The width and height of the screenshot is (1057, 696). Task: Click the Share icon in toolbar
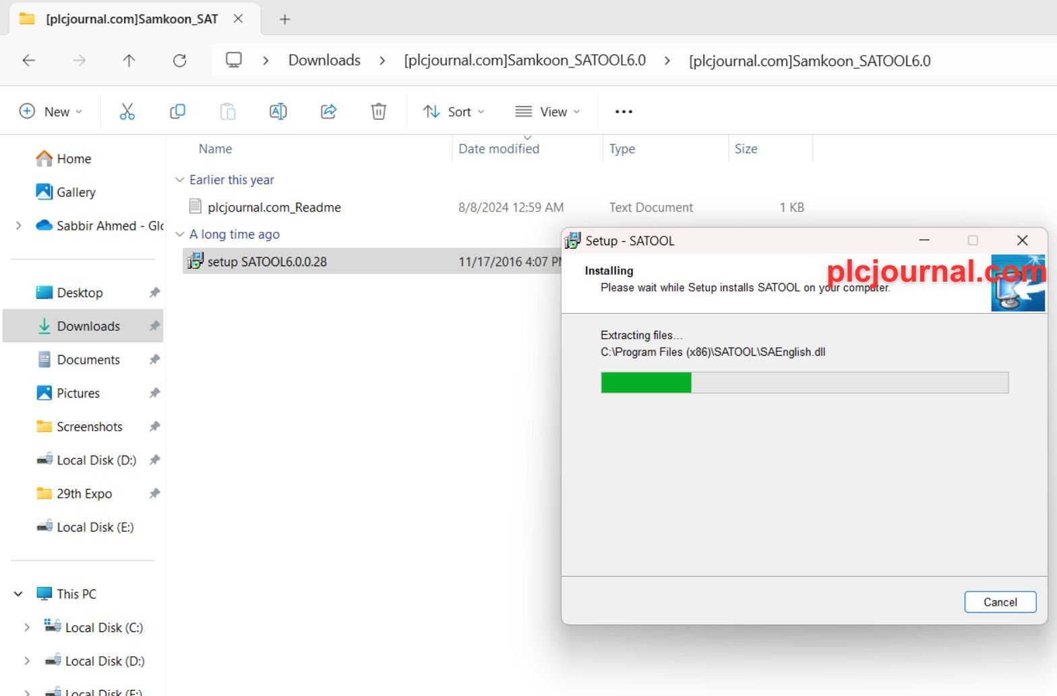click(x=328, y=111)
